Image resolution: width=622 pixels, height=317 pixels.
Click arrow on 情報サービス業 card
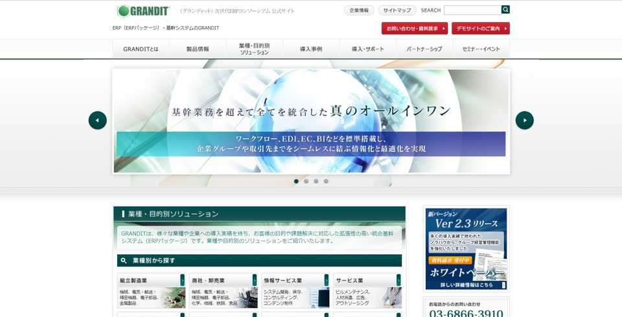click(327, 279)
